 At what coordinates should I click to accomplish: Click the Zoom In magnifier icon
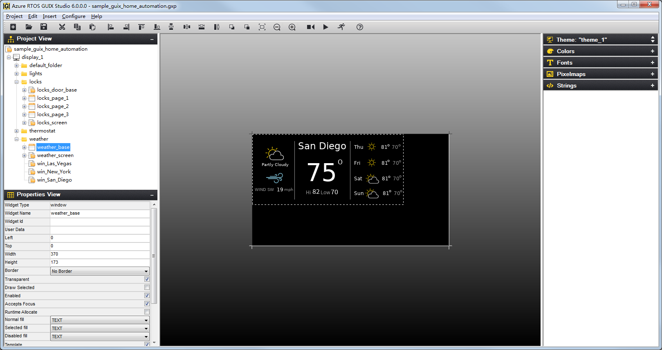click(x=292, y=27)
